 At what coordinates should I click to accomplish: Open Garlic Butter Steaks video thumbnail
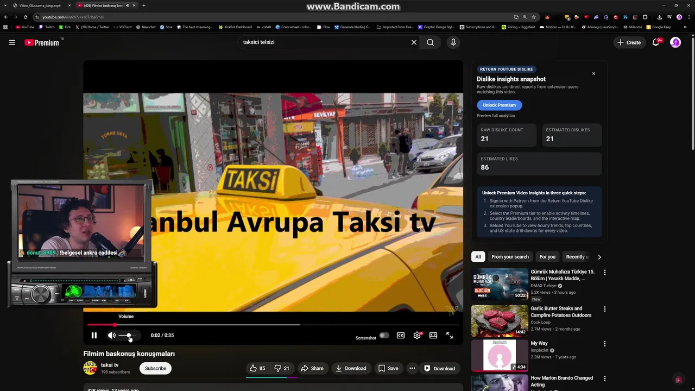500,321
